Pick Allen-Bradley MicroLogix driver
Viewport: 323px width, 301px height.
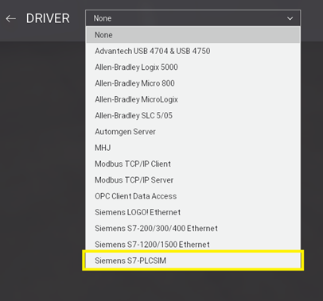193,99
